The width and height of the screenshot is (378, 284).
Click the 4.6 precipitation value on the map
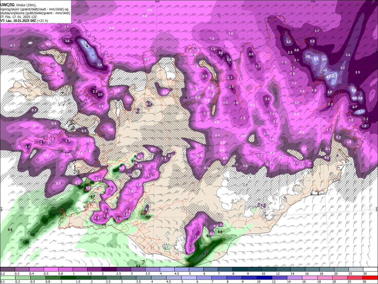tap(354, 90)
